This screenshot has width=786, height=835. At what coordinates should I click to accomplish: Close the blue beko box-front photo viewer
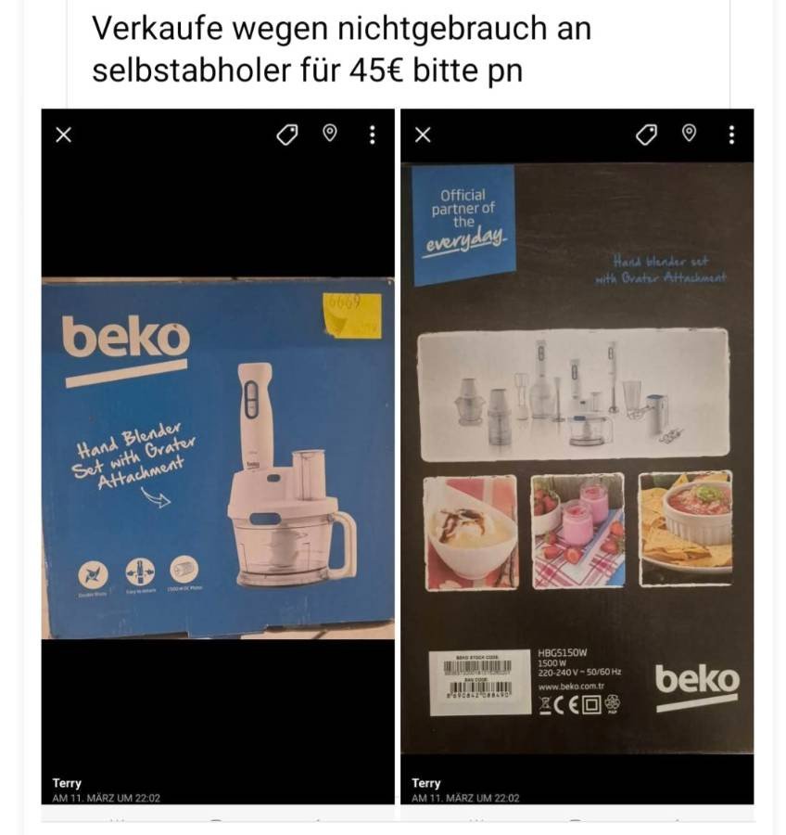pos(63,135)
